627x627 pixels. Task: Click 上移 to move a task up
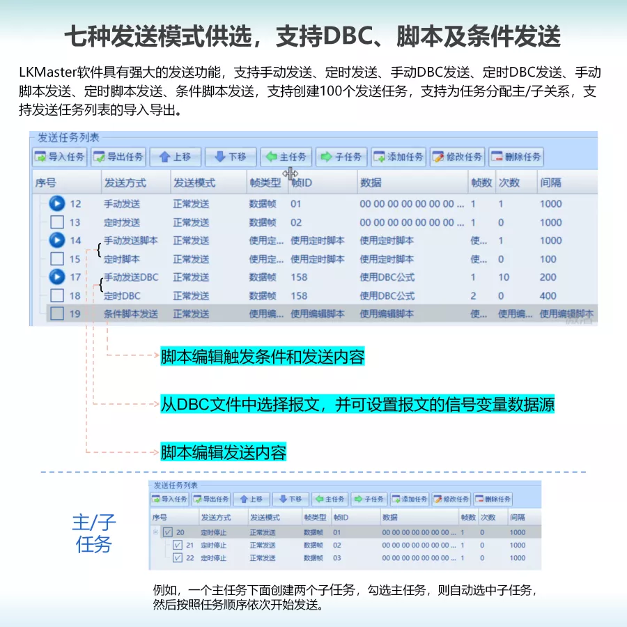(175, 157)
